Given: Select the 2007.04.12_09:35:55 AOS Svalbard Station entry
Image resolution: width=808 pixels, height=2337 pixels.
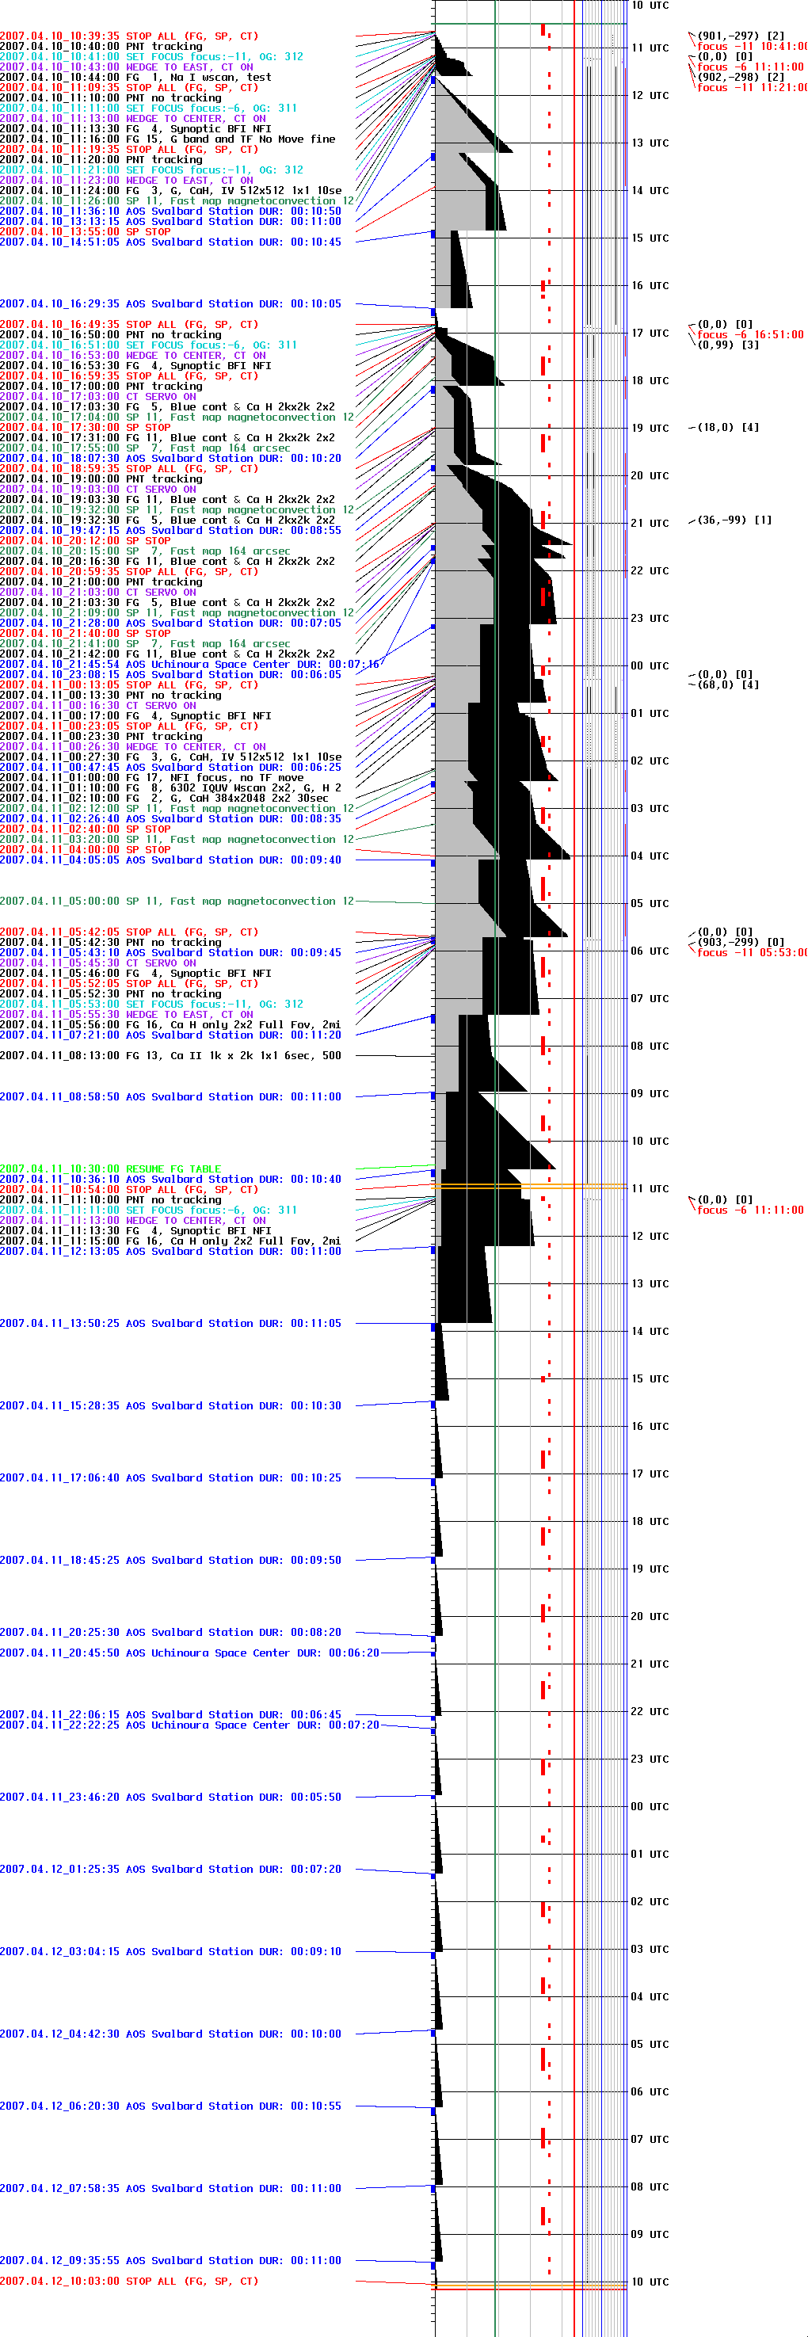Looking at the screenshot, I should 170,2260.
